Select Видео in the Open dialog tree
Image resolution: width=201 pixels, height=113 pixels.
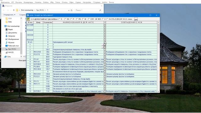click(9, 30)
